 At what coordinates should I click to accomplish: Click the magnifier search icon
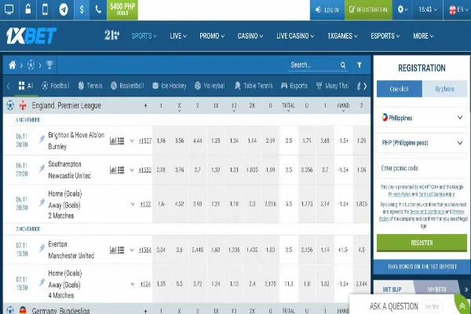(x=343, y=65)
